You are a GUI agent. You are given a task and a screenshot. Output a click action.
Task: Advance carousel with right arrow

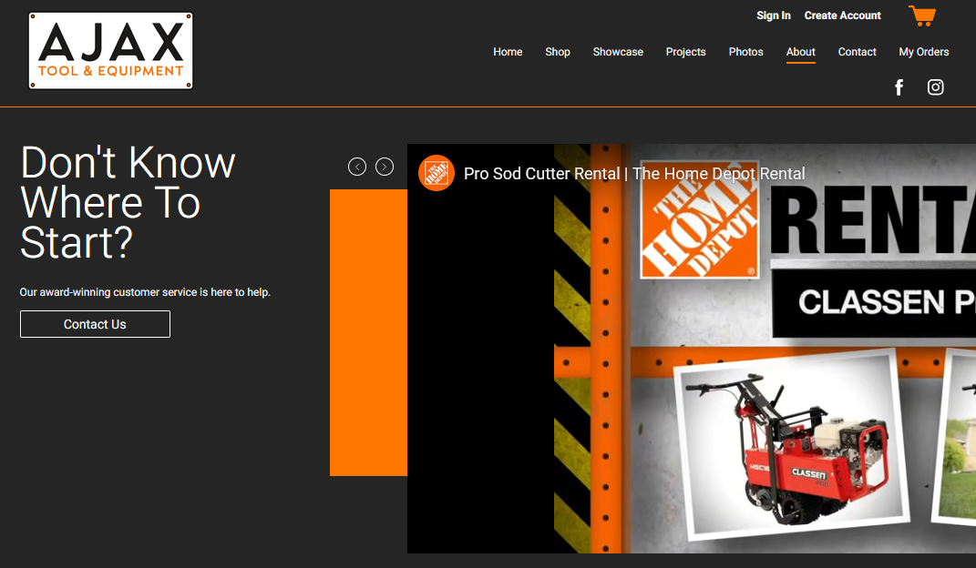click(384, 167)
